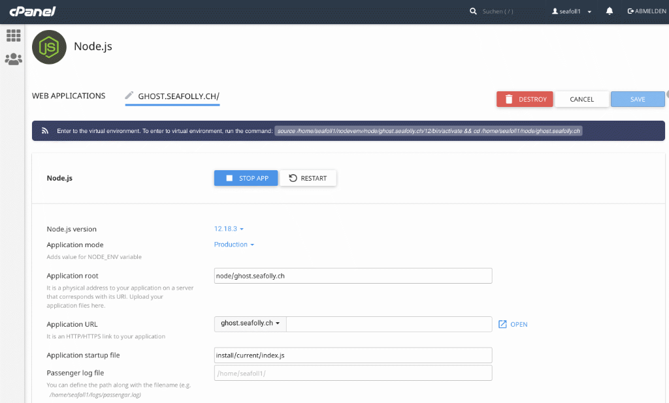Screen dimensions: 669x403
Task: Click the Node.js logo icon
Action: click(49, 47)
